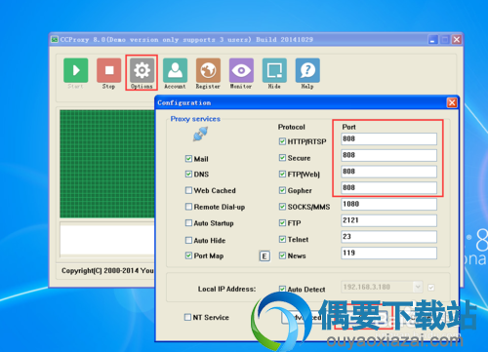488x352 pixels.
Task: Click the Hide toolbar icon
Action: click(x=274, y=70)
